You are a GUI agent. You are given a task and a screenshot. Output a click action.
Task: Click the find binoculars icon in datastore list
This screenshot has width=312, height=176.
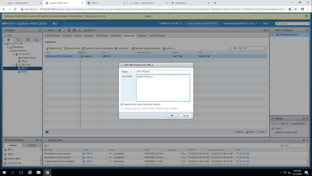click(x=47, y=132)
